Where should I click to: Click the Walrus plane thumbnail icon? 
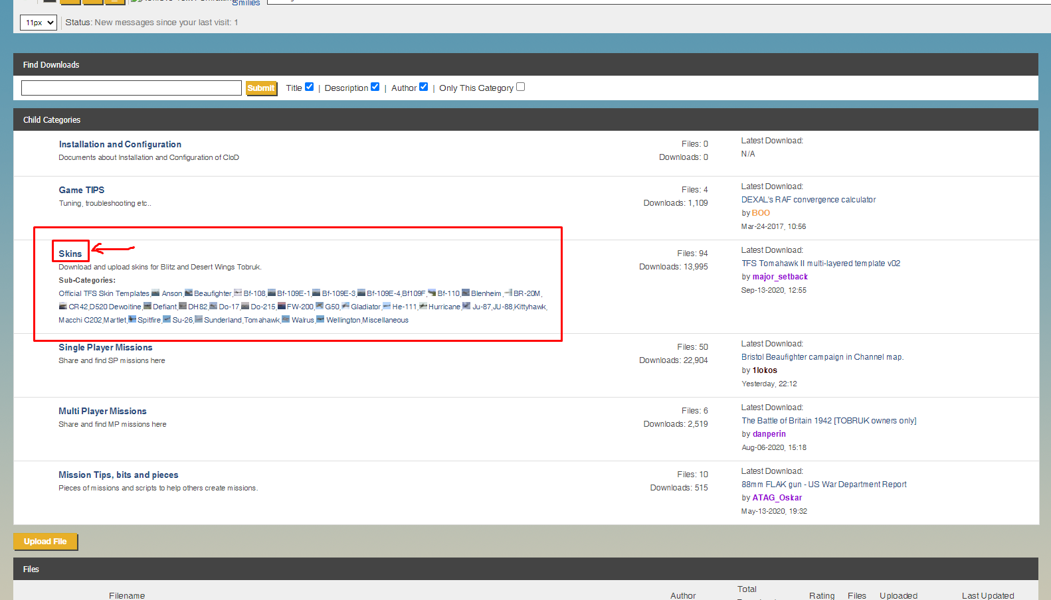pos(286,319)
